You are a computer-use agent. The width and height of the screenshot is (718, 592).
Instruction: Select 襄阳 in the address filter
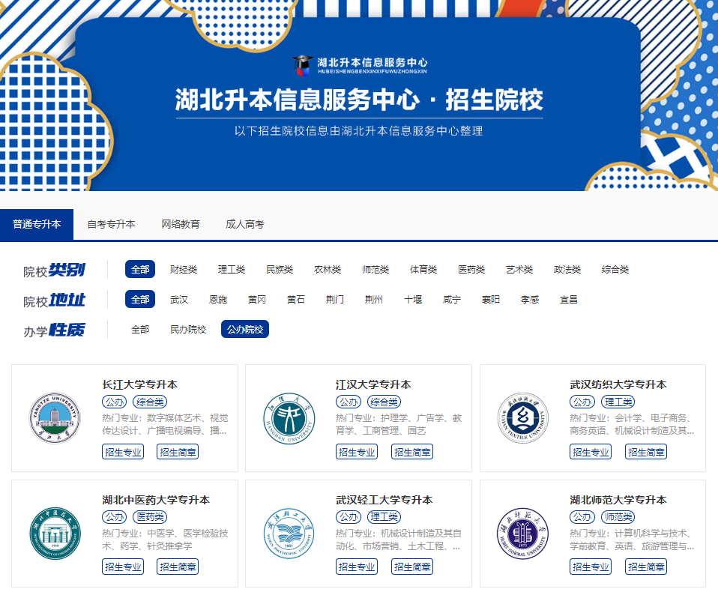tap(491, 300)
